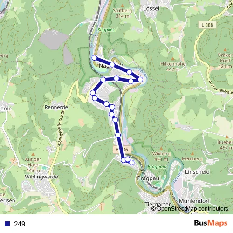This screenshot has width=233, height=233.
Task: Select the northernmost bus stop marker
Action: pyautogui.click(x=94, y=58)
